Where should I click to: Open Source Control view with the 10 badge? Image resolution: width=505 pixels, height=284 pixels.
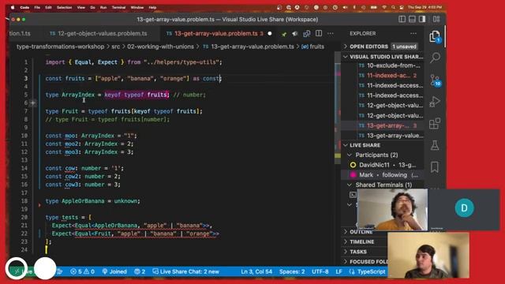pos(435,80)
